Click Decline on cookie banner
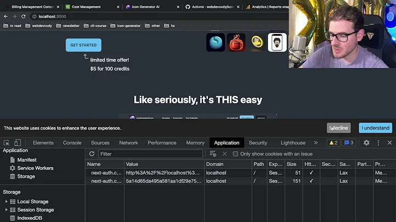This screenshot has height=222, width=396. [x=339, y=128]
